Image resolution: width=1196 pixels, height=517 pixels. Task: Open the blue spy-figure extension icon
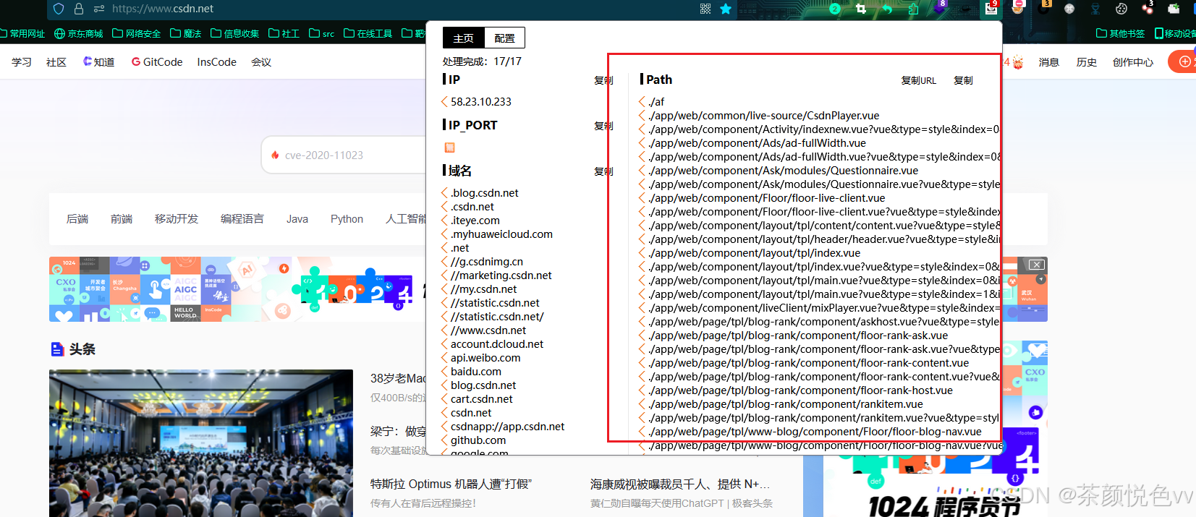click(1095, 9)
